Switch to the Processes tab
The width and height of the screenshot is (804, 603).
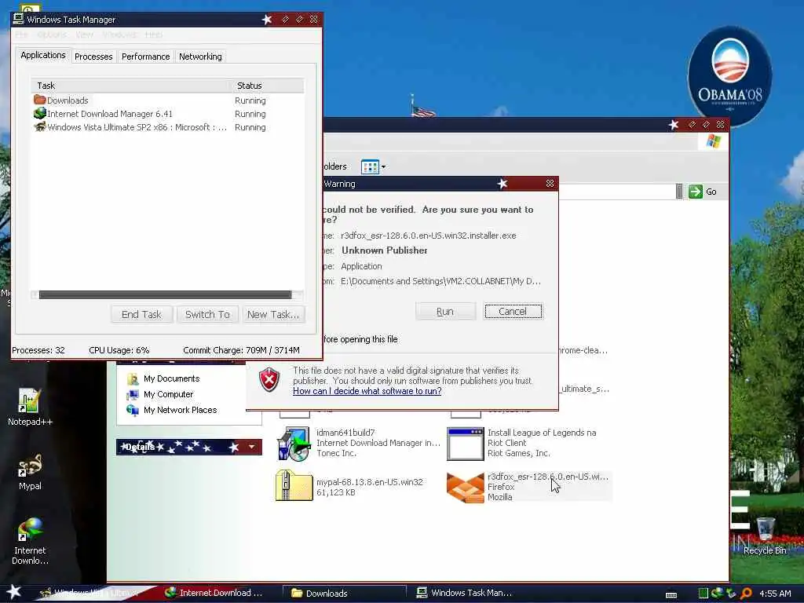(x=93, y=57)
